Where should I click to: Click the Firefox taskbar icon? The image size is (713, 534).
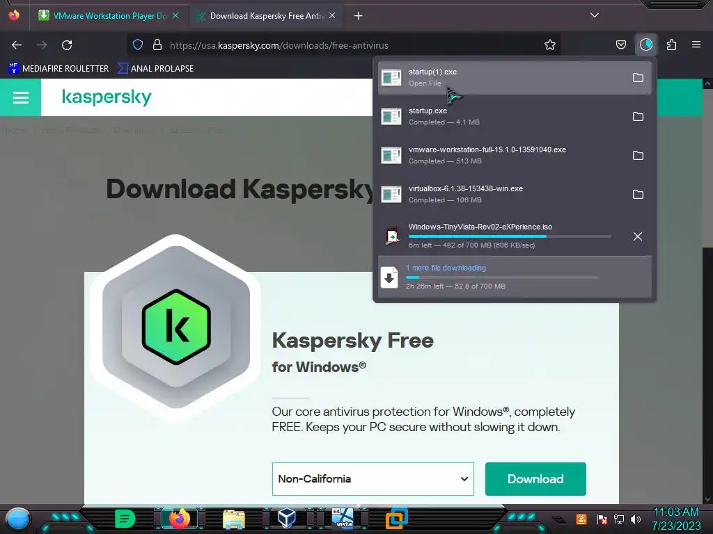pos(179,519)
